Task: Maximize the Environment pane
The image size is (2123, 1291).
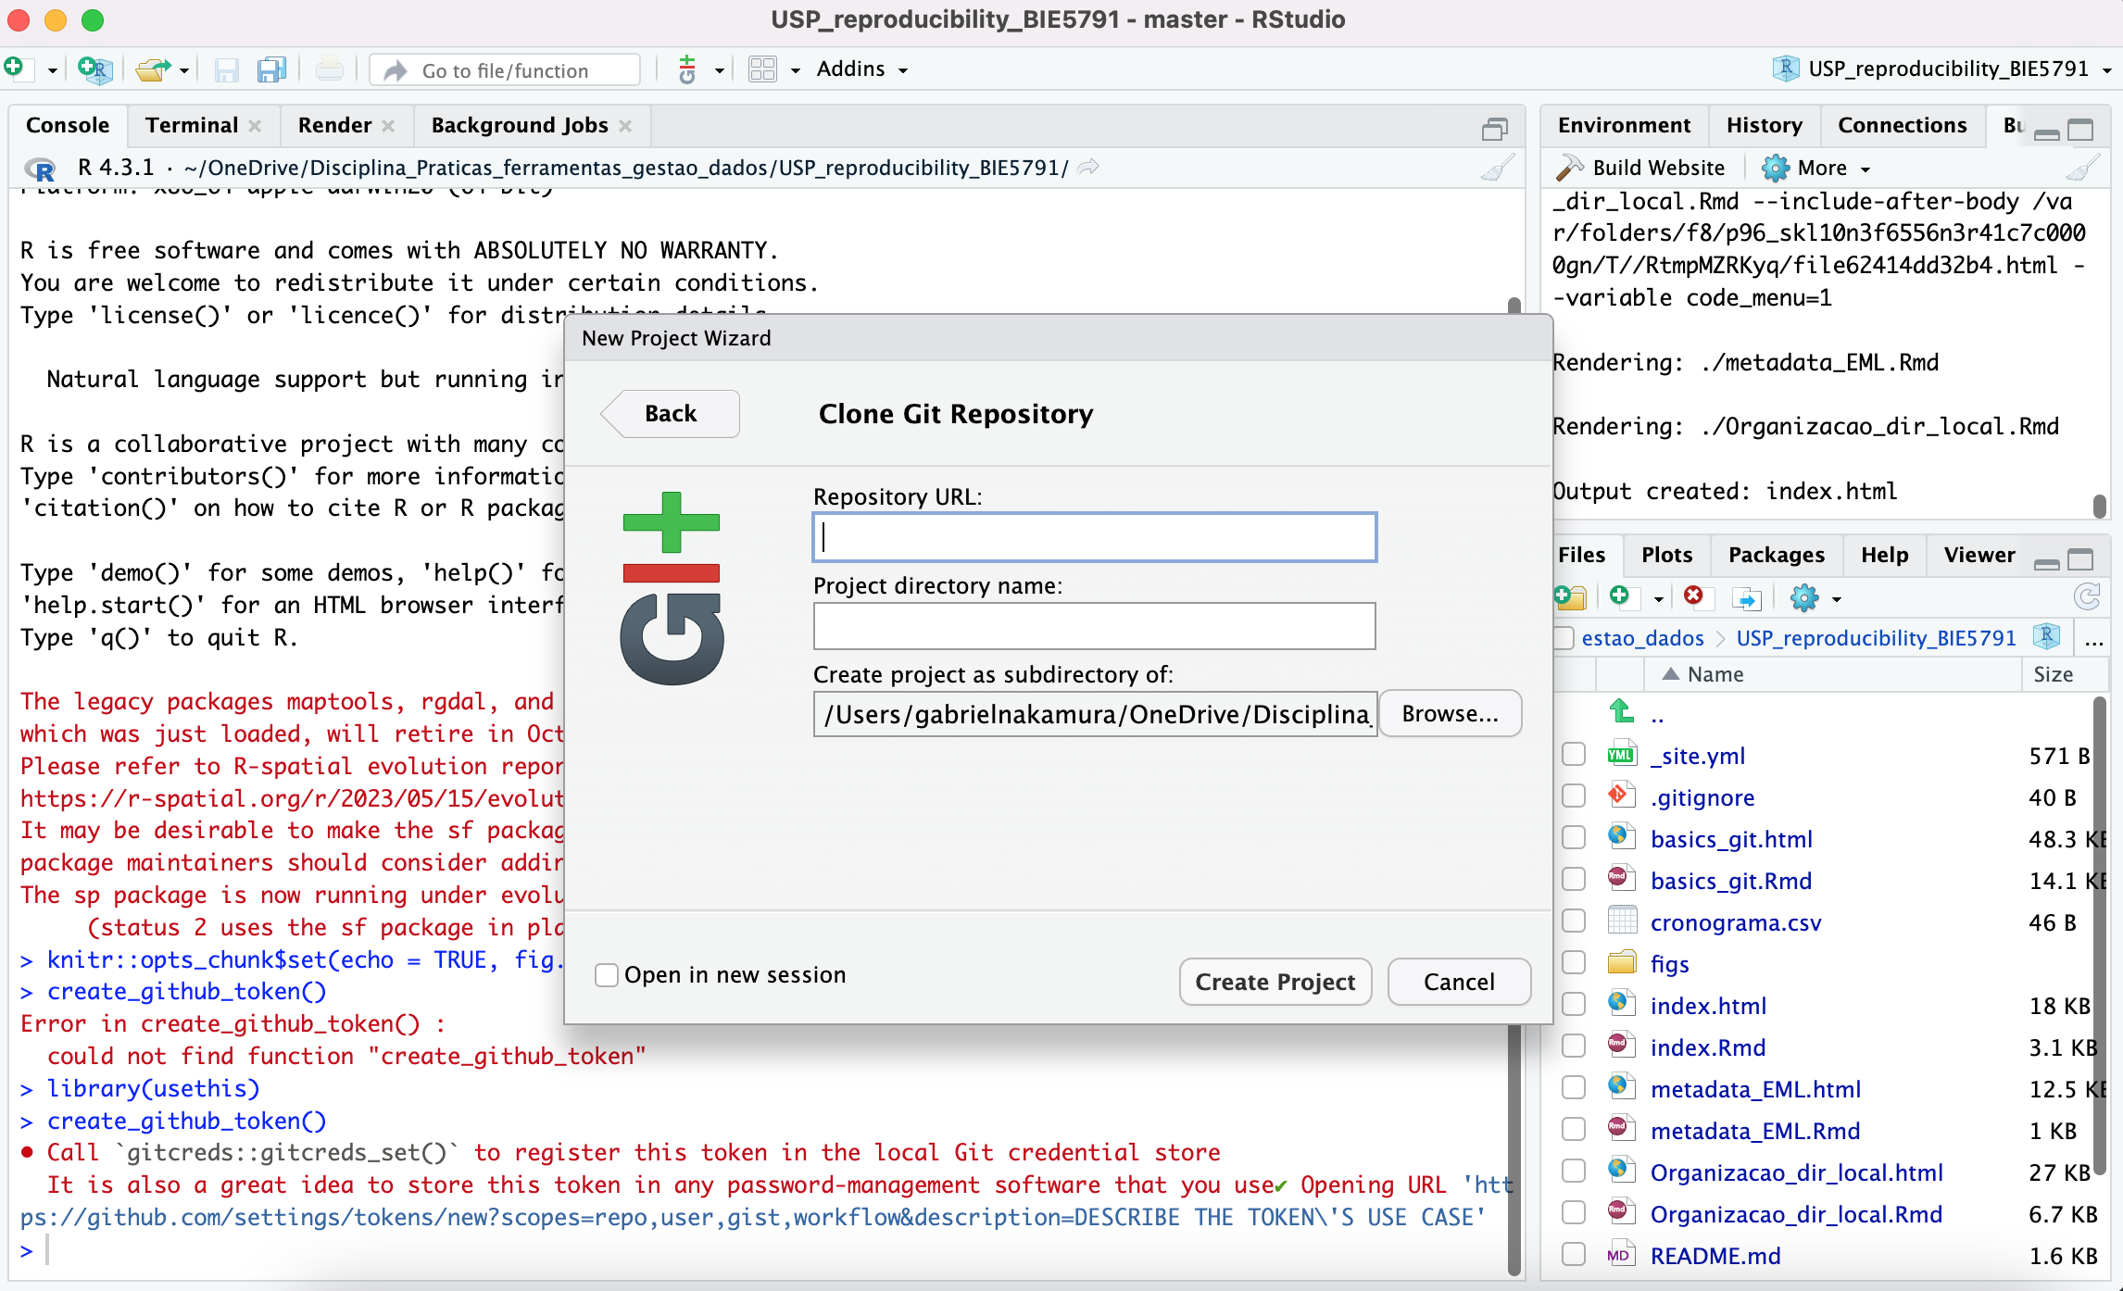Action: [2080, 131]
